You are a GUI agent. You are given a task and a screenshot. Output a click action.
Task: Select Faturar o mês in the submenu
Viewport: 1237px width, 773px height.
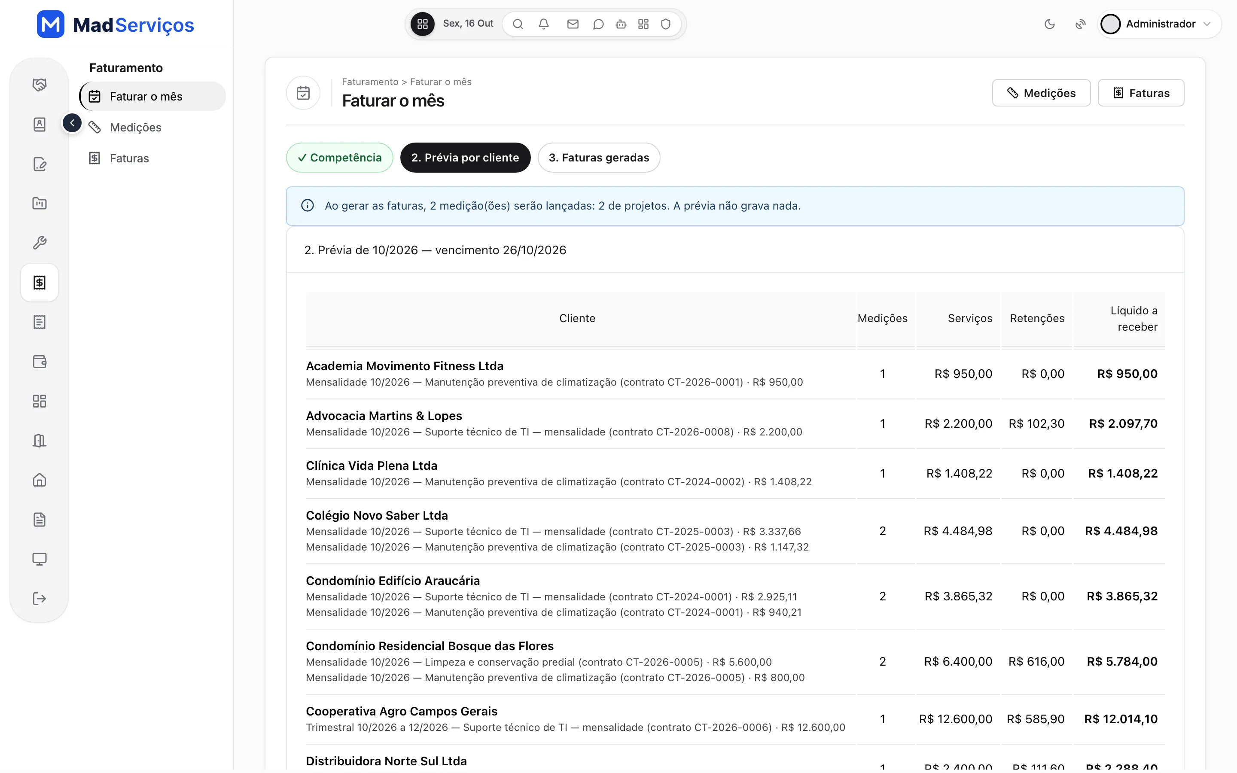coord(153,96)
